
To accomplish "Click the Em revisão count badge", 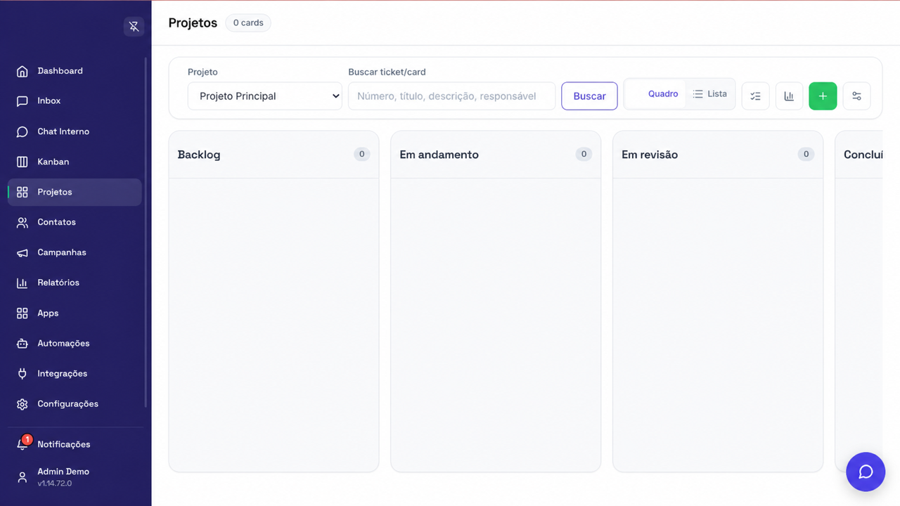I will tap(806, 154).
